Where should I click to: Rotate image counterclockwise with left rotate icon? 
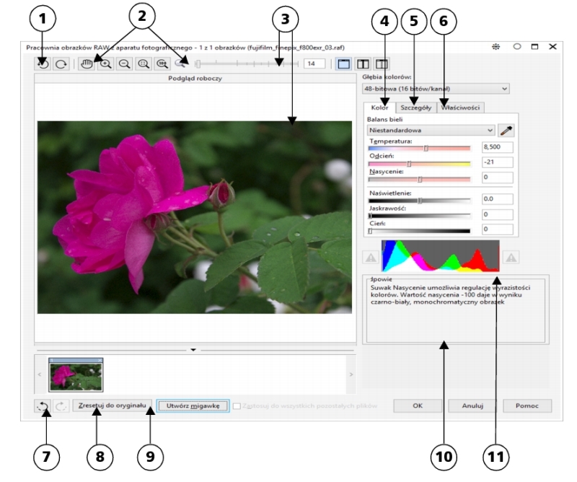(42, 64)
